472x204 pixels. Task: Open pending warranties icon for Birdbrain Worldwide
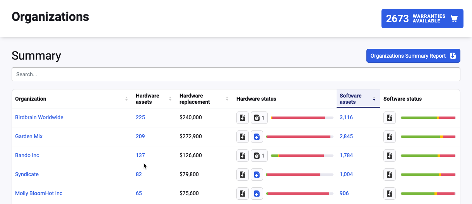click(x=259, y=118)
